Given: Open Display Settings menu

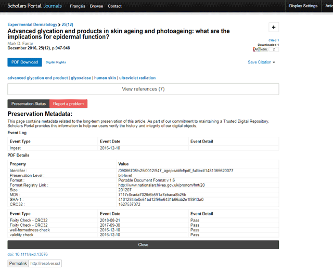Looking at the screenshot, I should (303, 6).
